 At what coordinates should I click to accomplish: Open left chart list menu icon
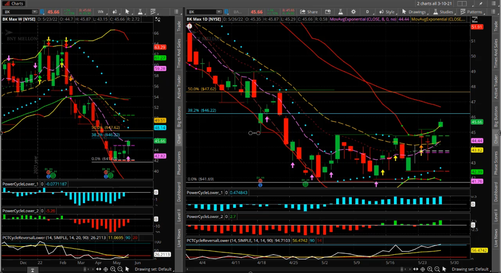pyautogui.click(x=177, y=12)
